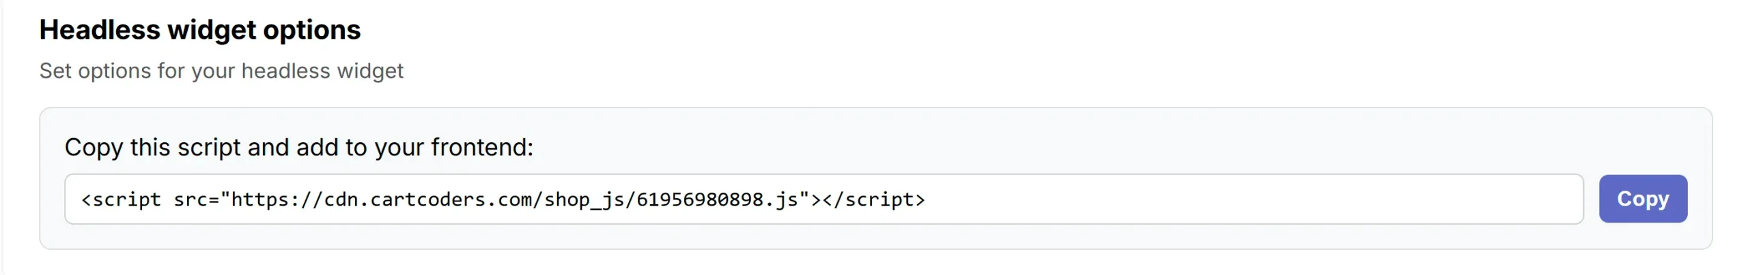
Task: Click the Copy button
Action: [x=1642, y=199]
